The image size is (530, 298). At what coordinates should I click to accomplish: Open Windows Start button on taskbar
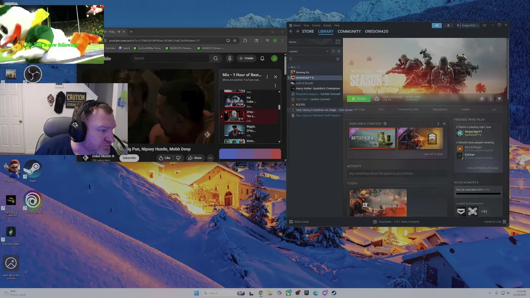coord(196,293)
